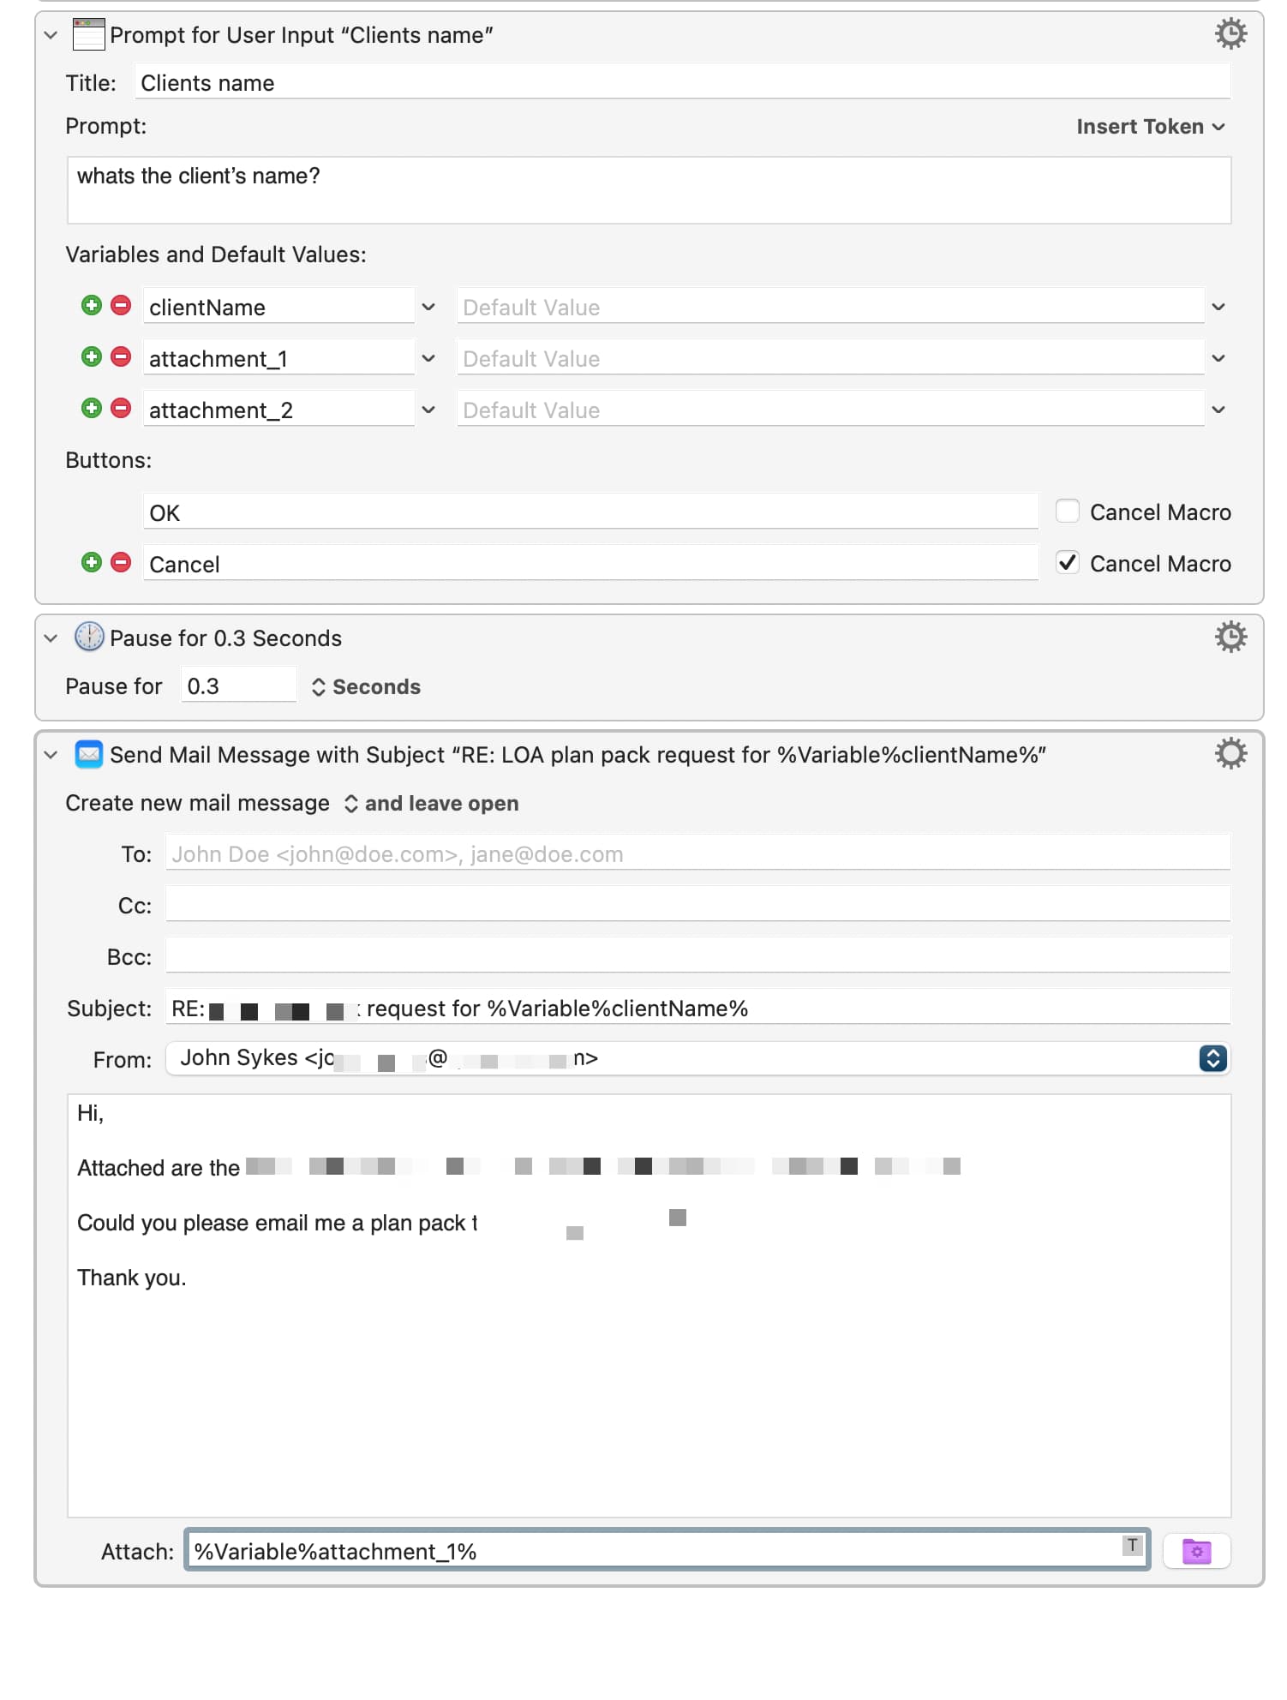Uncheck Cancel Macro for the Cancel button
This screenshot has height=1700, width=1287.
click(x=1067, y=563)
